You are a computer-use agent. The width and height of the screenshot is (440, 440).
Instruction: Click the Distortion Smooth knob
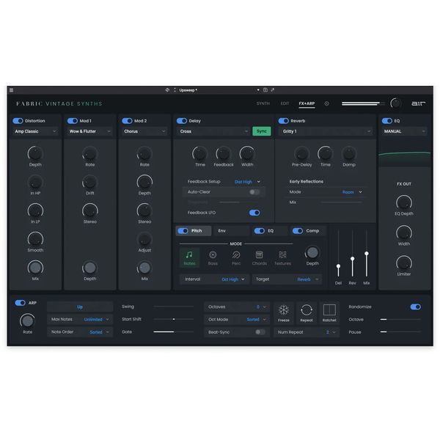pyautogui.click(x=35, y=239)
